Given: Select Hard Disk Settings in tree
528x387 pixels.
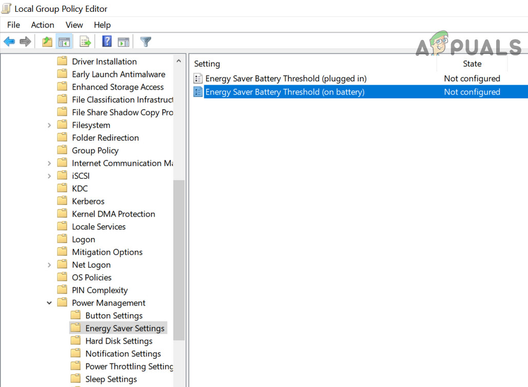Looking at the screenshot, I should pos(119,341).
